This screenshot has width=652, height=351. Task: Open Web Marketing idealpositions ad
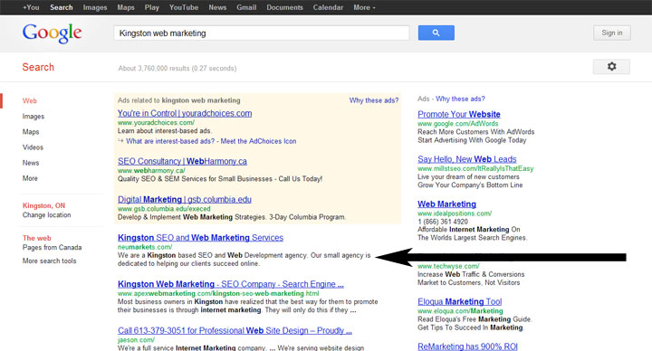coord(447,204)
